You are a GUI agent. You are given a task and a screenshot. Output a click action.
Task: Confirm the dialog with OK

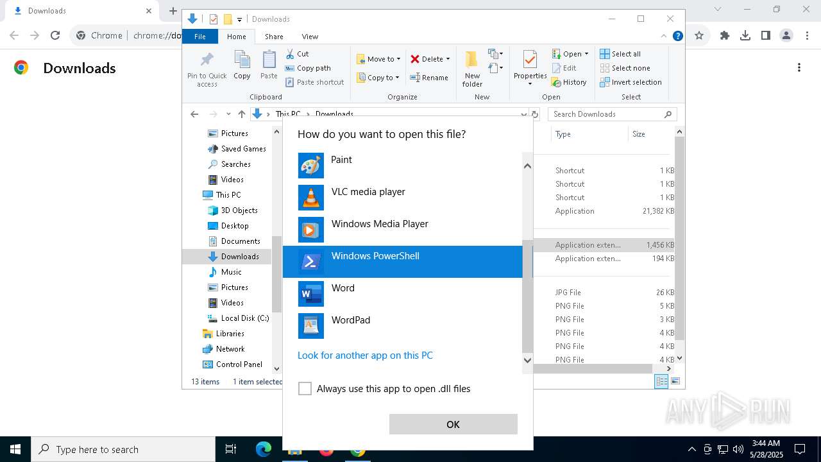click(453, 424)
